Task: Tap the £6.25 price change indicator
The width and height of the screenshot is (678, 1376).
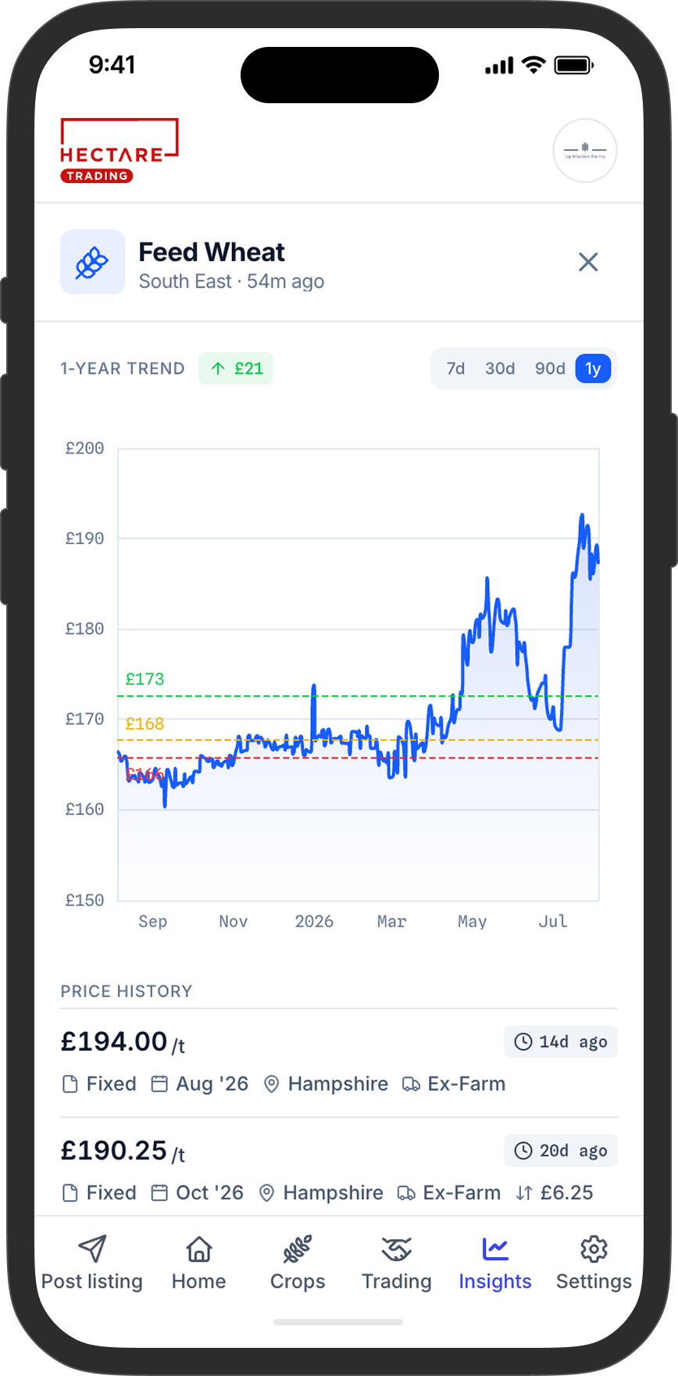Action: tap(555, 1193)
